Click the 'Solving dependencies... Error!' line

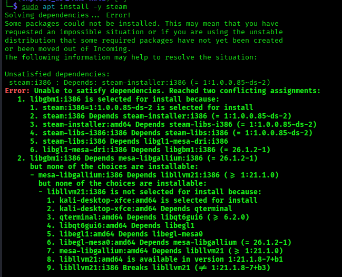coord(67,15)
